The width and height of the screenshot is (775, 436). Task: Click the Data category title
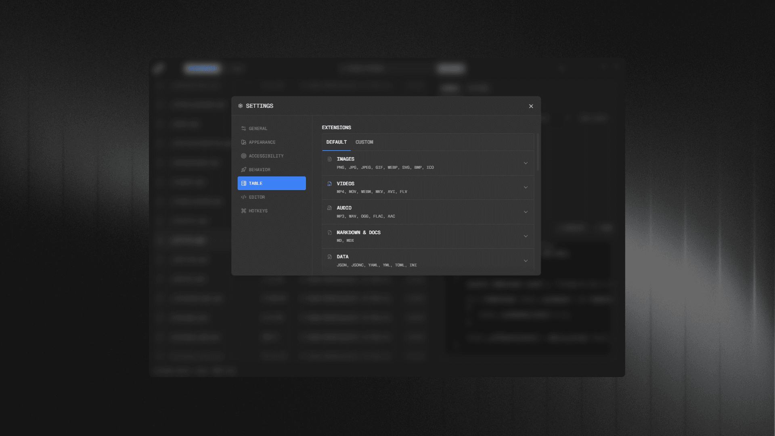click(343, 257)
